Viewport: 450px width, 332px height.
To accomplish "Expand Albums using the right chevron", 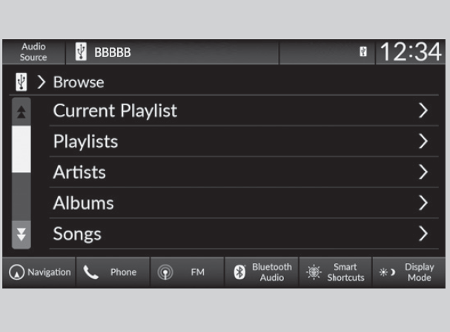I will [423, 203].
